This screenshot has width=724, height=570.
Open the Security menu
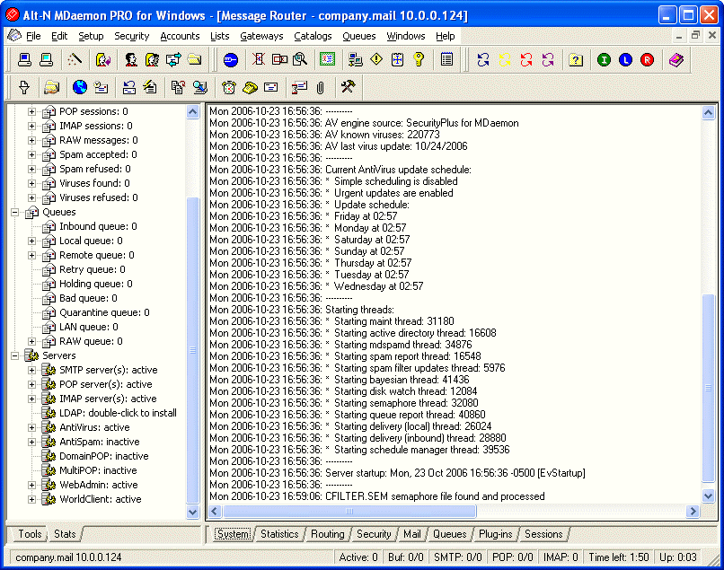point(131,36)
